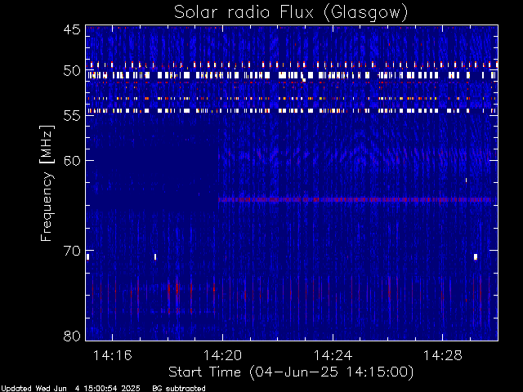Click the 'BG subtracted' note
Screen dimensions: 523x392
coord(179,389)
